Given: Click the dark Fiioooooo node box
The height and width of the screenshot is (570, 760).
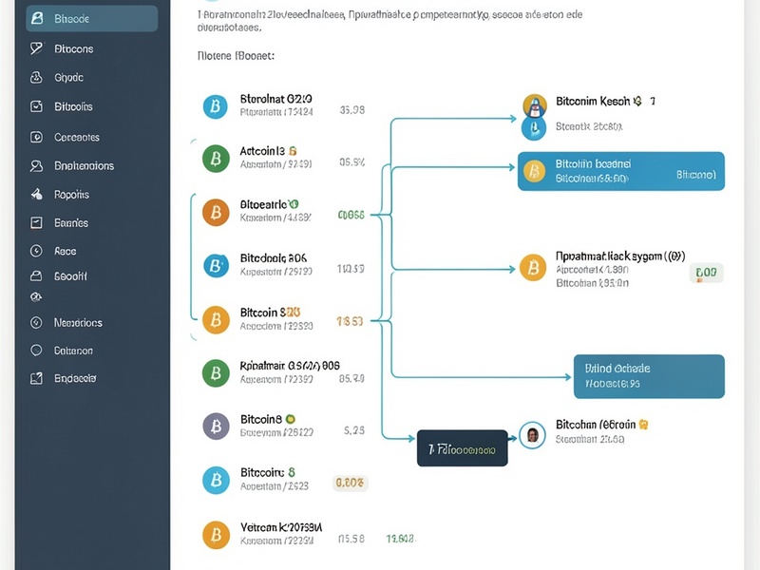Looking at the screenshot, I should 463,448.
